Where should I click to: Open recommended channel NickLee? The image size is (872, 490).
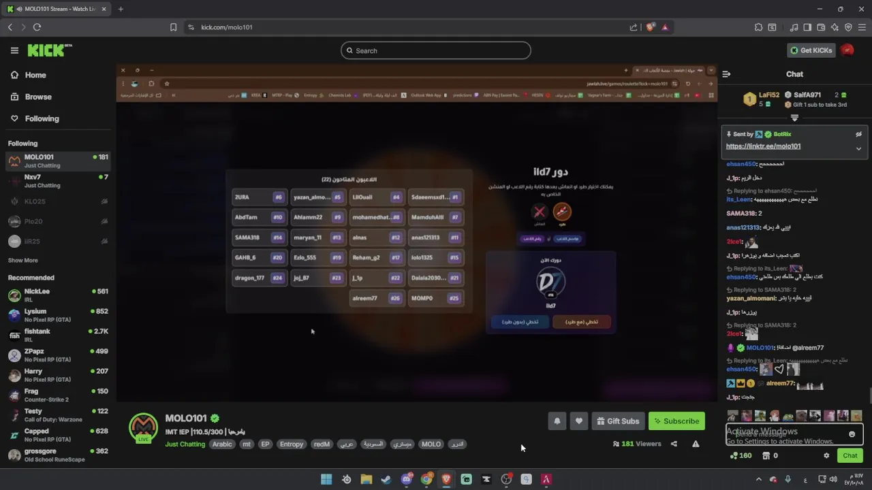point(58,295)
